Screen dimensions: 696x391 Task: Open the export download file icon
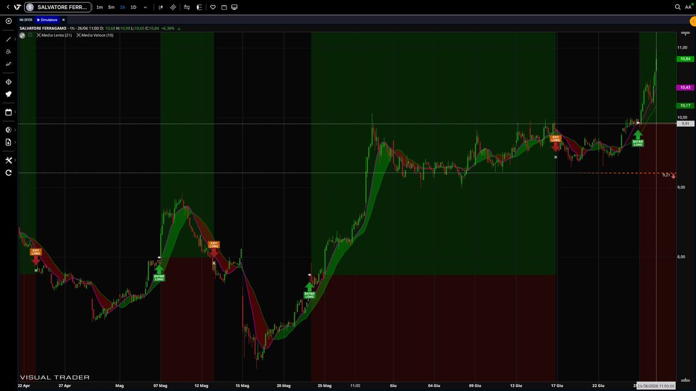9,142
